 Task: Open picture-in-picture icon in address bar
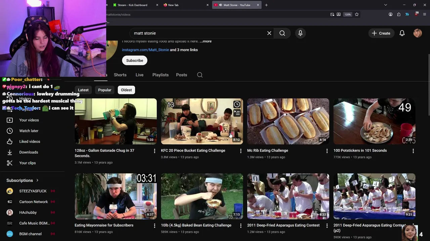point(332,14)
